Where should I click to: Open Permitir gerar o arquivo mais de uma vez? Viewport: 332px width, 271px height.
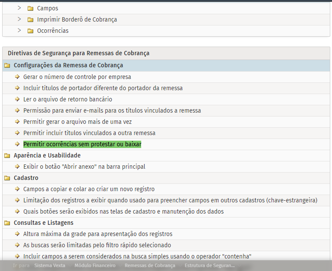pos(77,122)
